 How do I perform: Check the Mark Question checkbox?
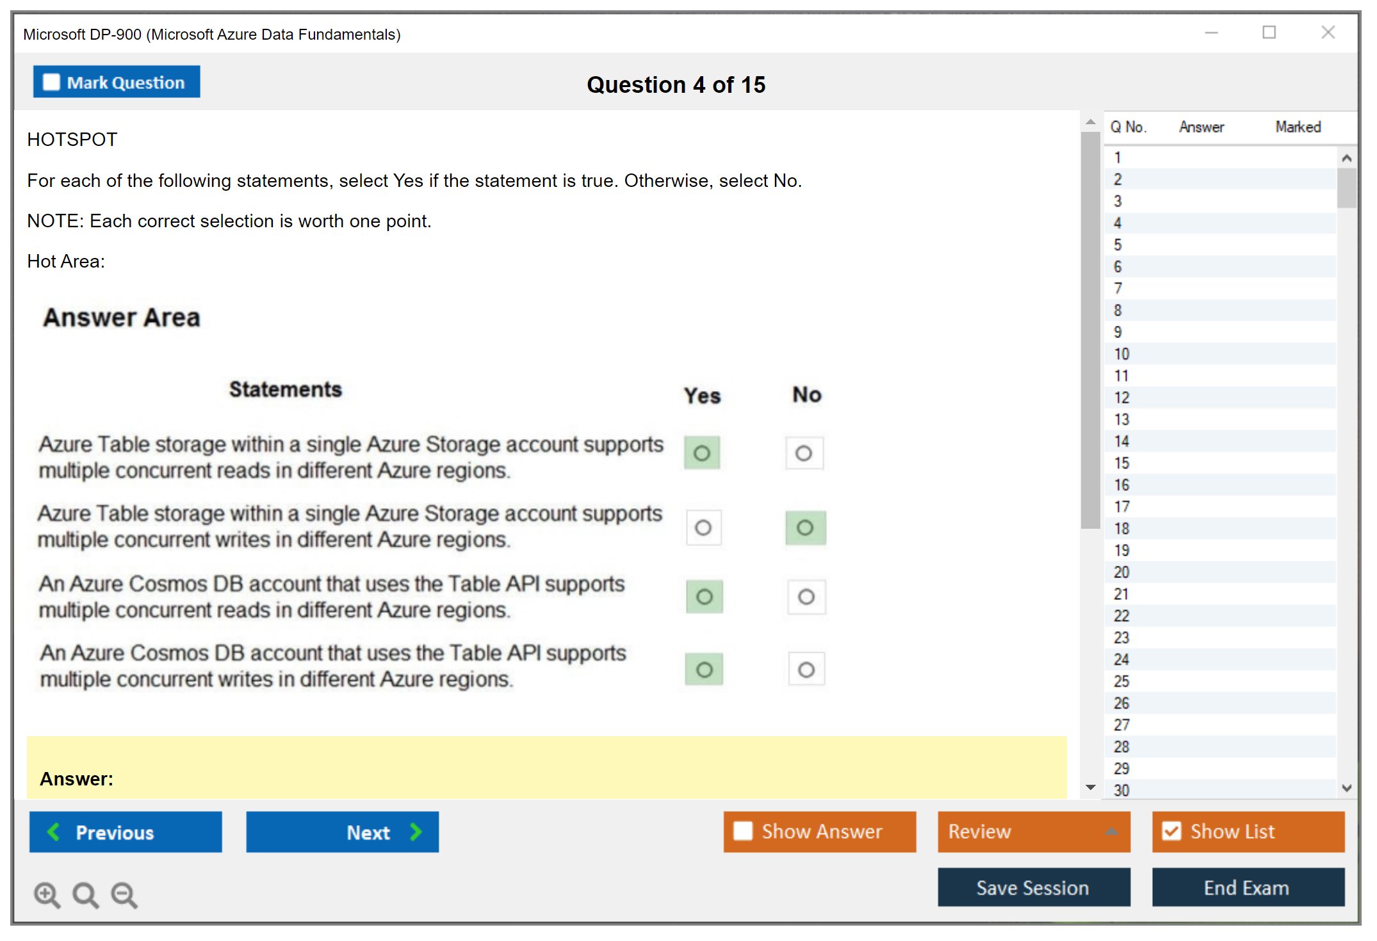(51, 83)
